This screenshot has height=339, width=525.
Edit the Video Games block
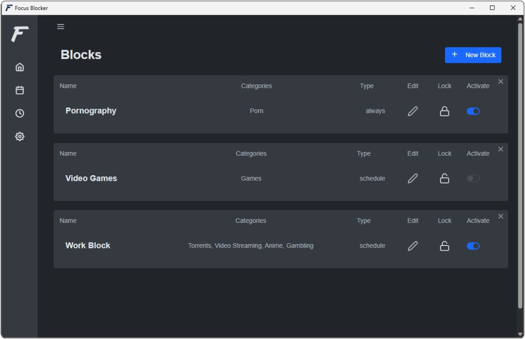413,179
